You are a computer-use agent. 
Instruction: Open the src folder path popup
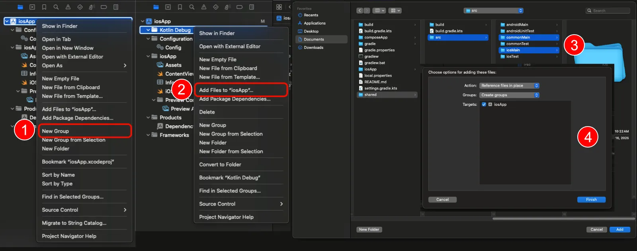493,11
